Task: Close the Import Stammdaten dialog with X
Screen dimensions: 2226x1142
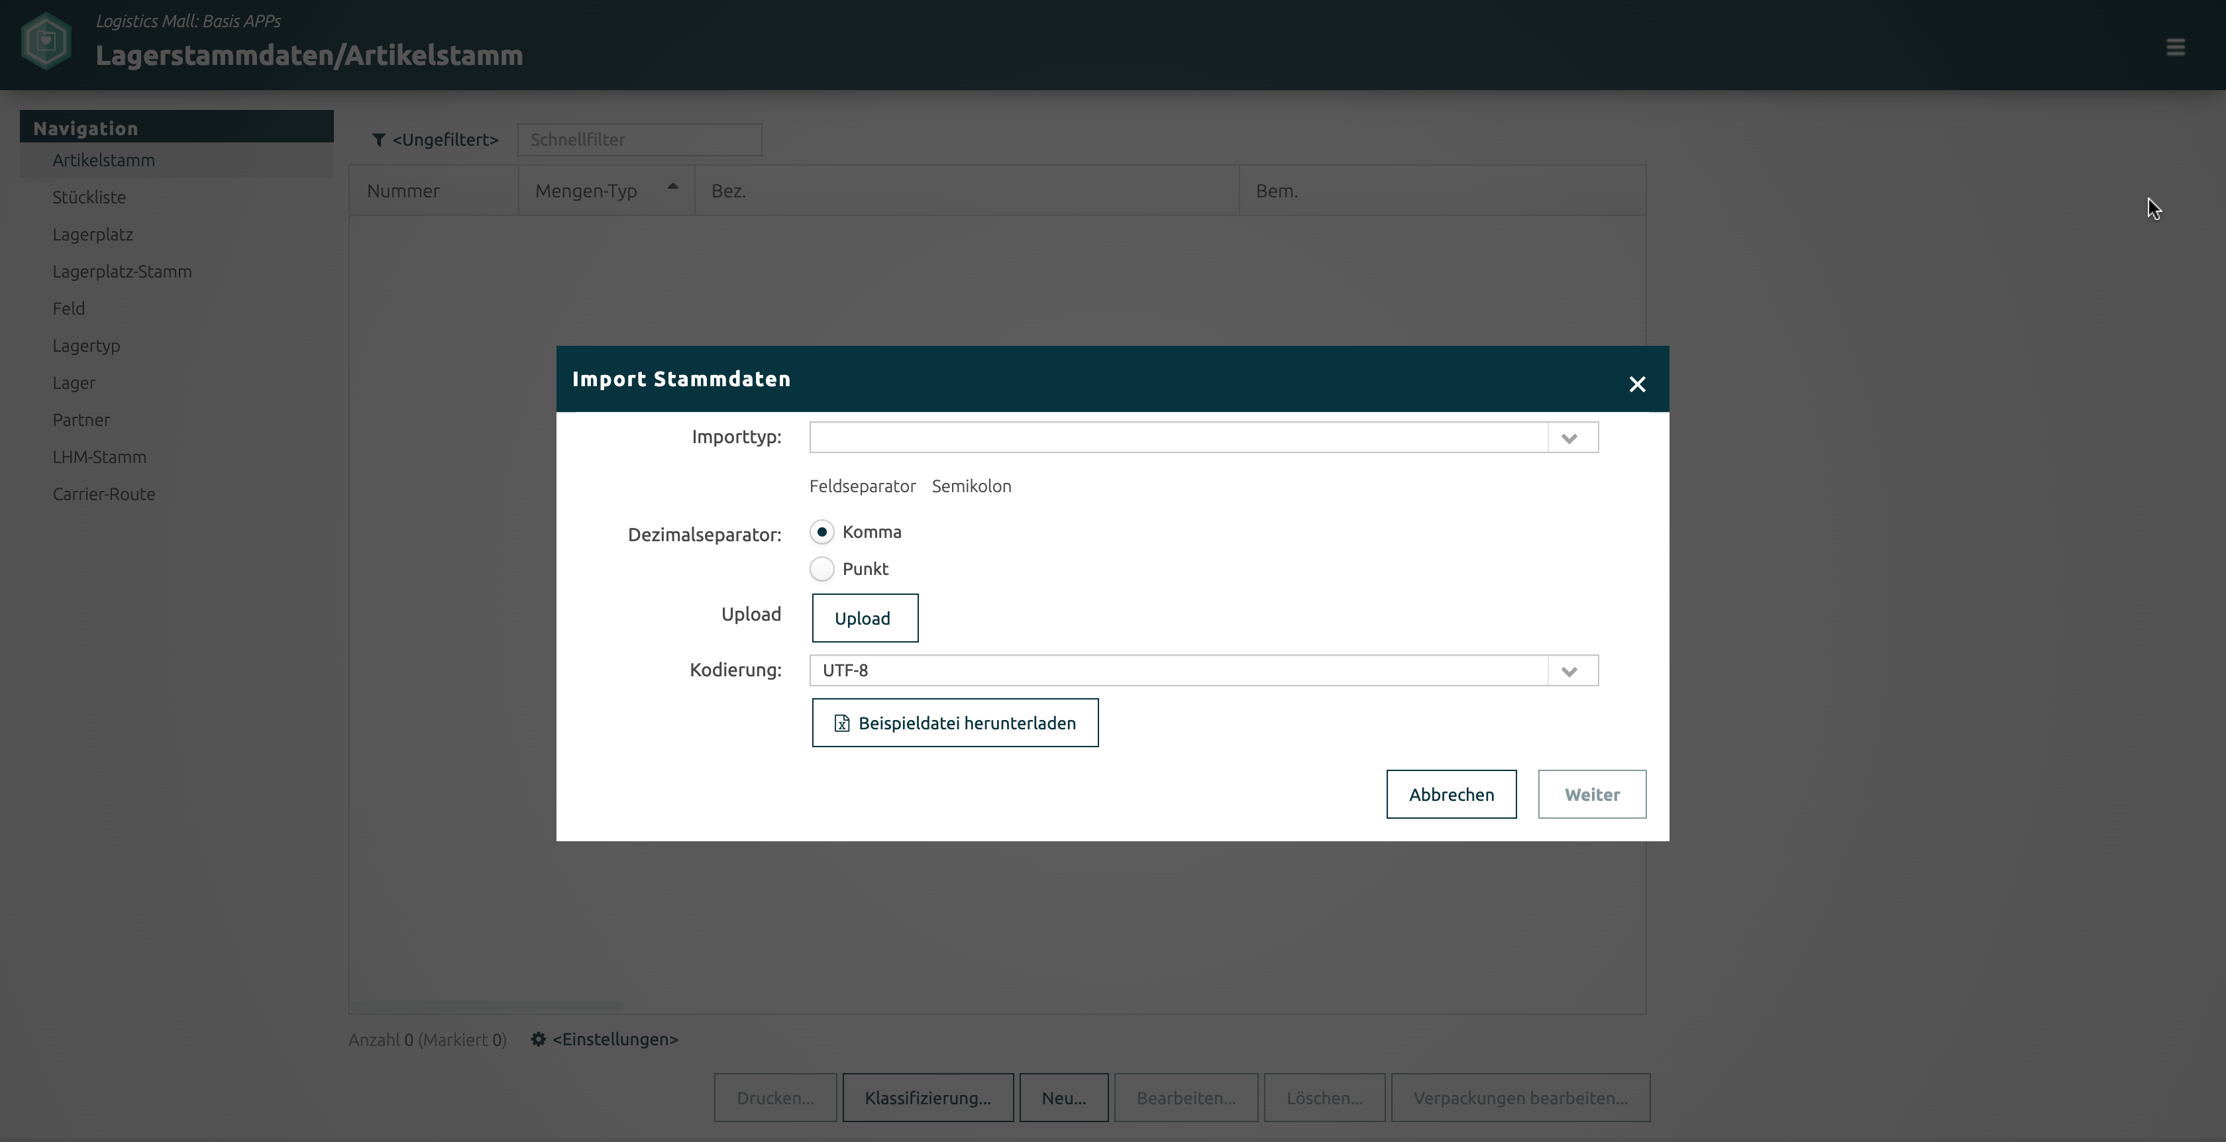Action: click(1636, 384)
